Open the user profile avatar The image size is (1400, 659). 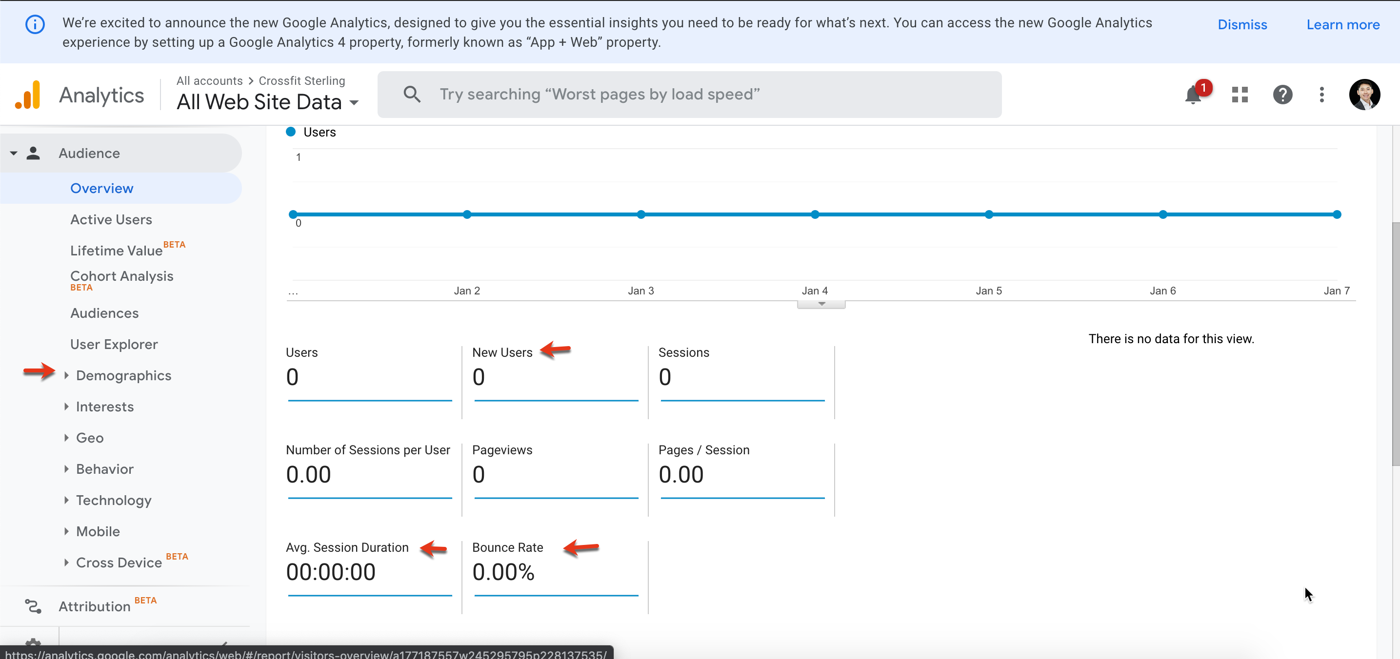1364,95
